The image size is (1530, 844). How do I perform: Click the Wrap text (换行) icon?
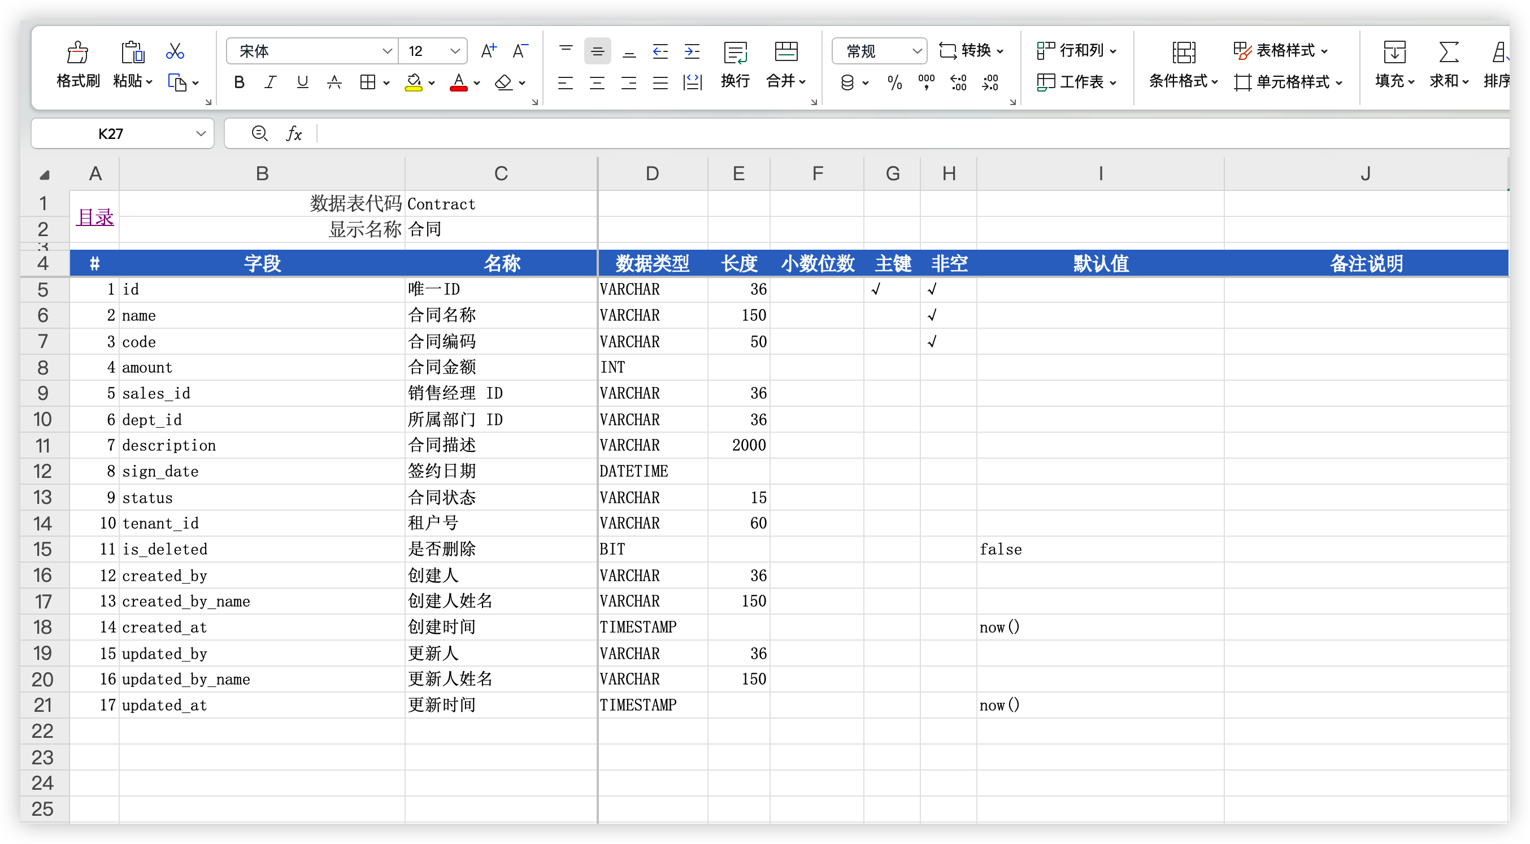pos(735,53)
